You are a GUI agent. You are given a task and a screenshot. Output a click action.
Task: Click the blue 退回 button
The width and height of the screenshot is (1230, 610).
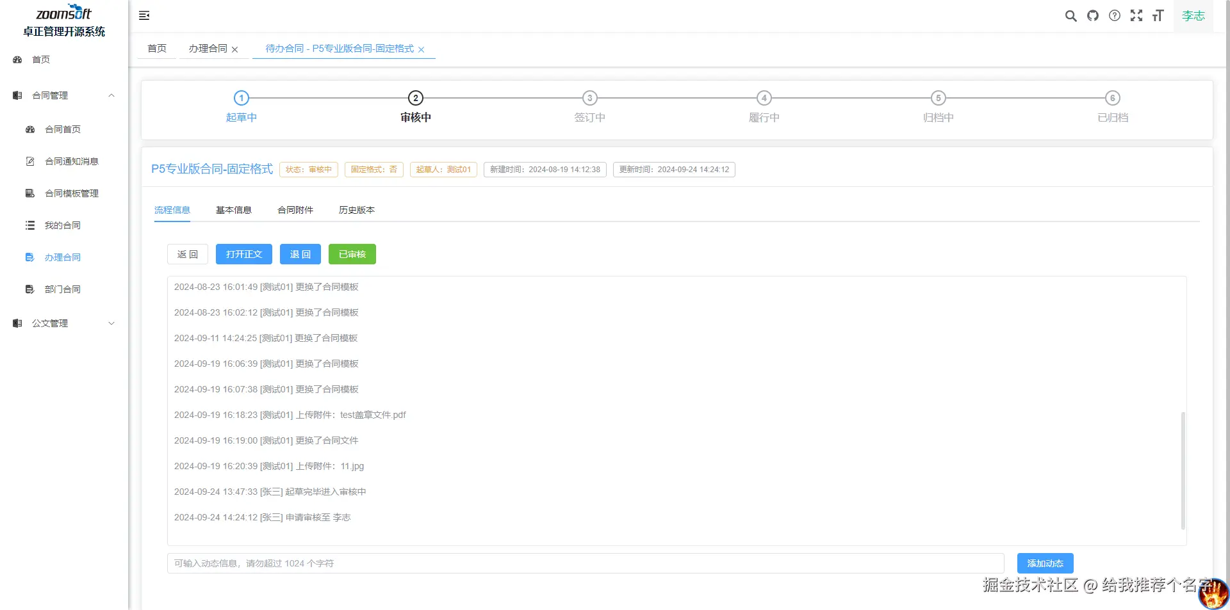coord(300,254)
